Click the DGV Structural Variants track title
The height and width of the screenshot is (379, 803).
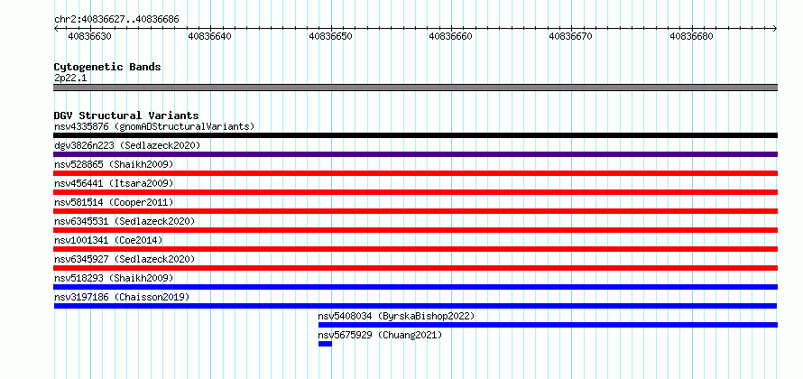[x=126, y=116]
